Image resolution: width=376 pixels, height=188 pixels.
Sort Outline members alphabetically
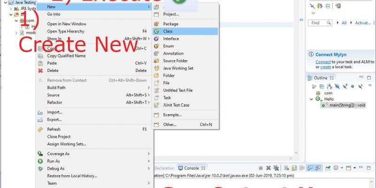click(x=329, y=86)
